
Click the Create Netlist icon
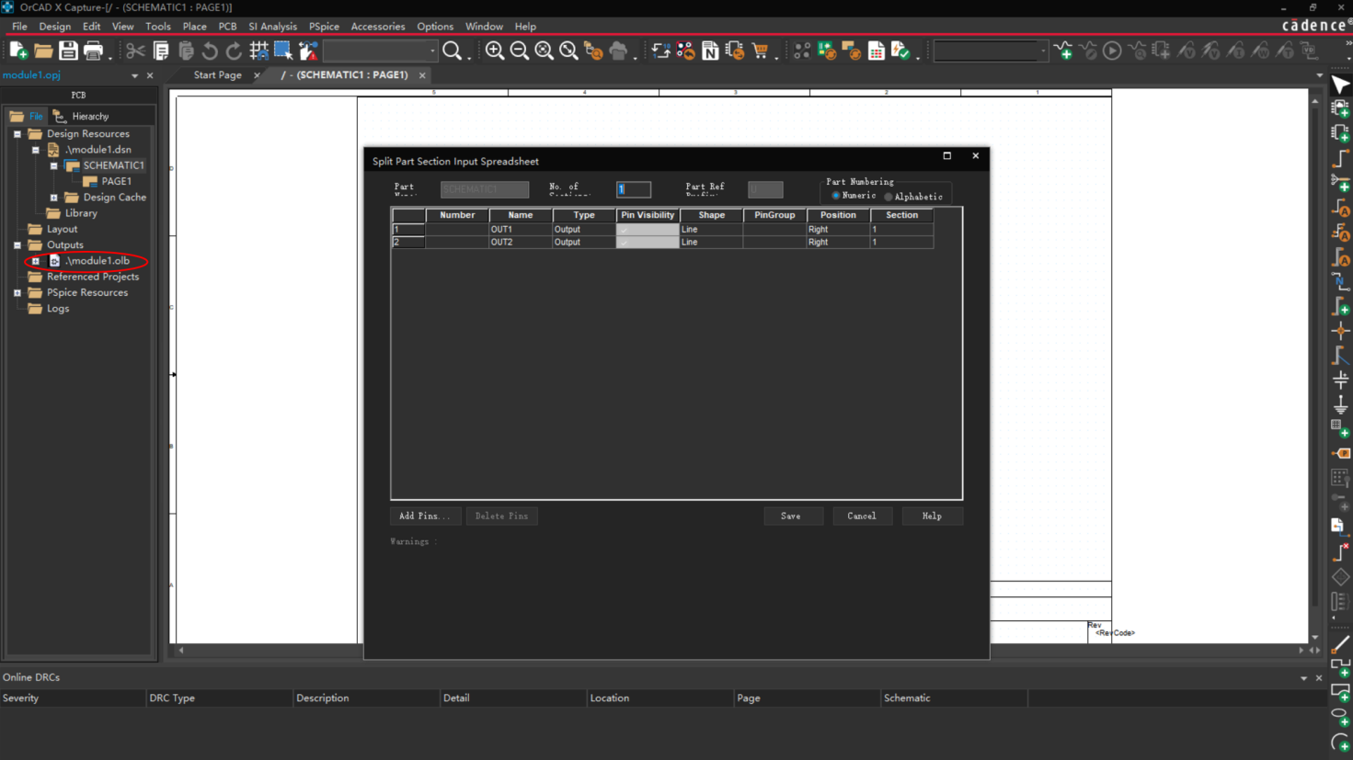pos(710,51)
